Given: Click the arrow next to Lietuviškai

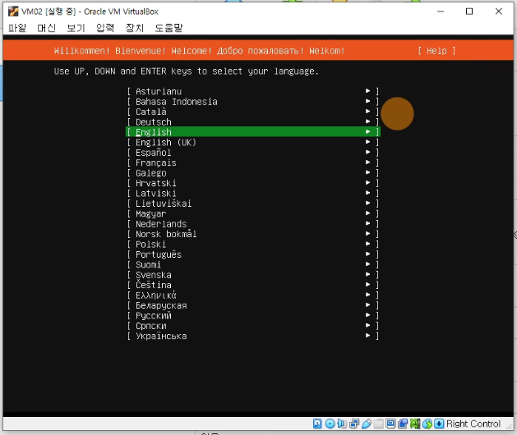Looking at the screenshot, I should pos(368,204).
